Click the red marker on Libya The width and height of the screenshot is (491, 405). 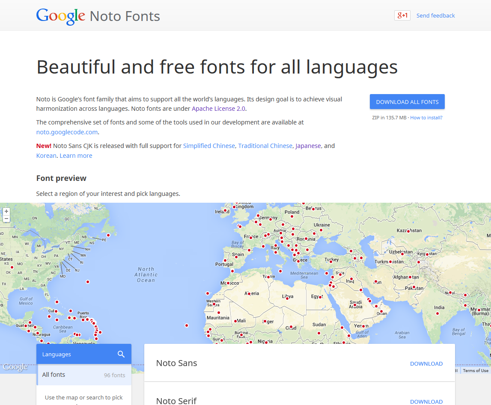coord(287,299)
